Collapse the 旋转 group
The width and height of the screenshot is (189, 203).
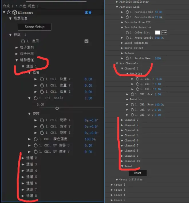[x=29, y=114]
